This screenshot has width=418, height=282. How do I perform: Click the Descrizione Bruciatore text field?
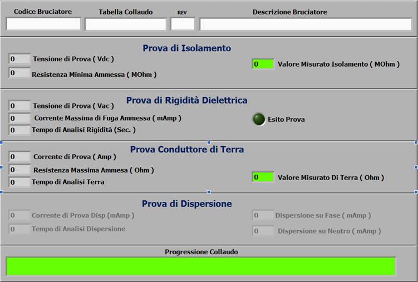point(306,24)
